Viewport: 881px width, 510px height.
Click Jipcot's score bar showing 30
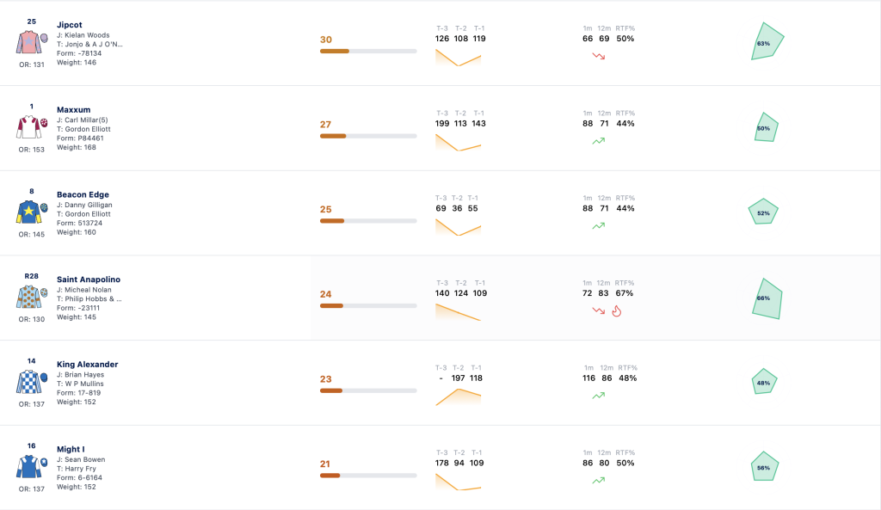[x=368, y=51]
